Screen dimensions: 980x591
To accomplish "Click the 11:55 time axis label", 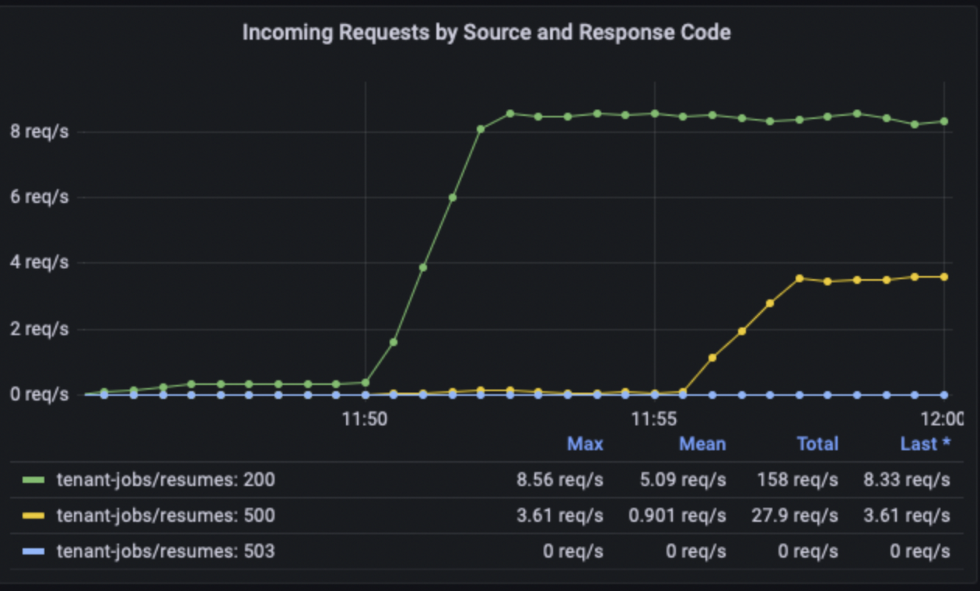I will coord(654,420).
